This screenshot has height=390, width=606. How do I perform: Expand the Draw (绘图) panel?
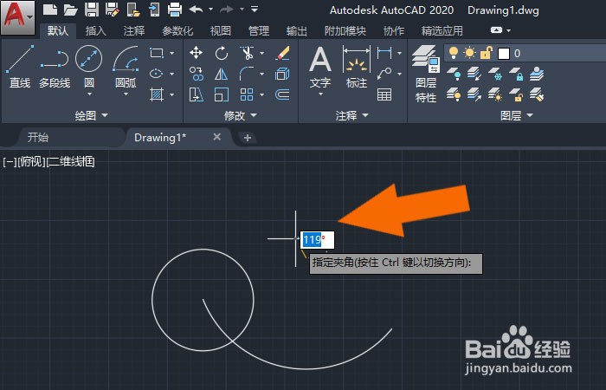tap(91, 115)
